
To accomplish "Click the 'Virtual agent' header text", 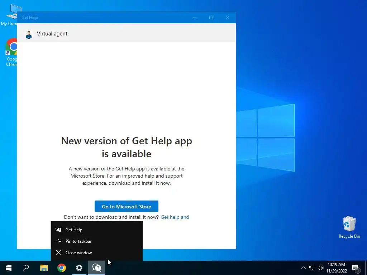I will pyautogui.click(x=52, y=34).
